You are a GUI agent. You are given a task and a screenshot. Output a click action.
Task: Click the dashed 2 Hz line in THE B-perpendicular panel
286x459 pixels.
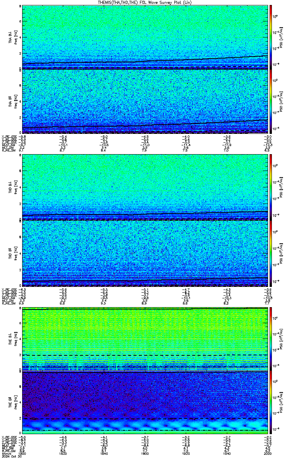coord(145,355)
